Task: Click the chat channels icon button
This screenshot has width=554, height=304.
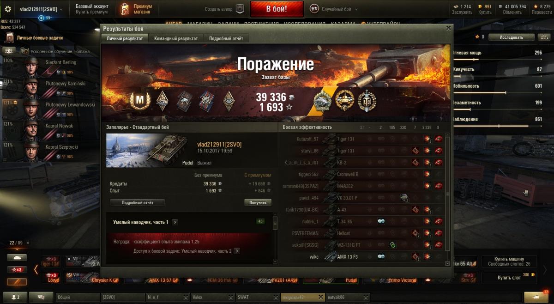Action: click(41, 297)
